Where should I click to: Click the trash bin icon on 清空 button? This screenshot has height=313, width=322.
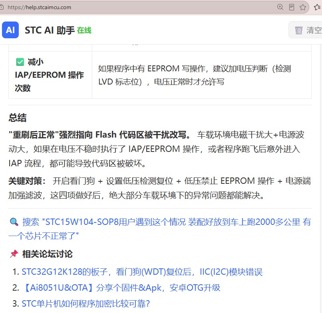click(x=298, y=30)
